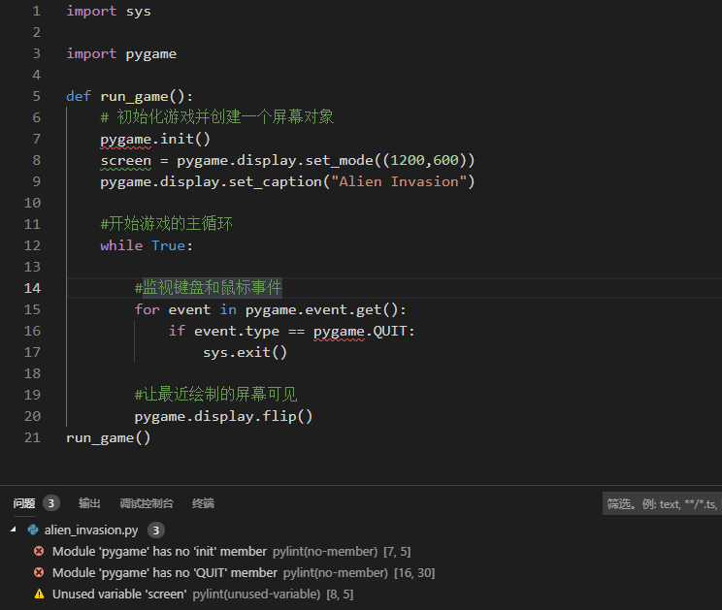Switch to the 调试控制台 debug console tab
This screenshot has width=722, height=610.
tap(147, 503)
